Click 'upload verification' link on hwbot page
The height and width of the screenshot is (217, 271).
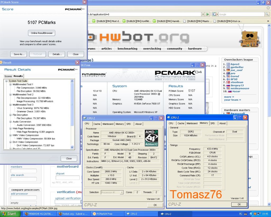tap(68, 198)
